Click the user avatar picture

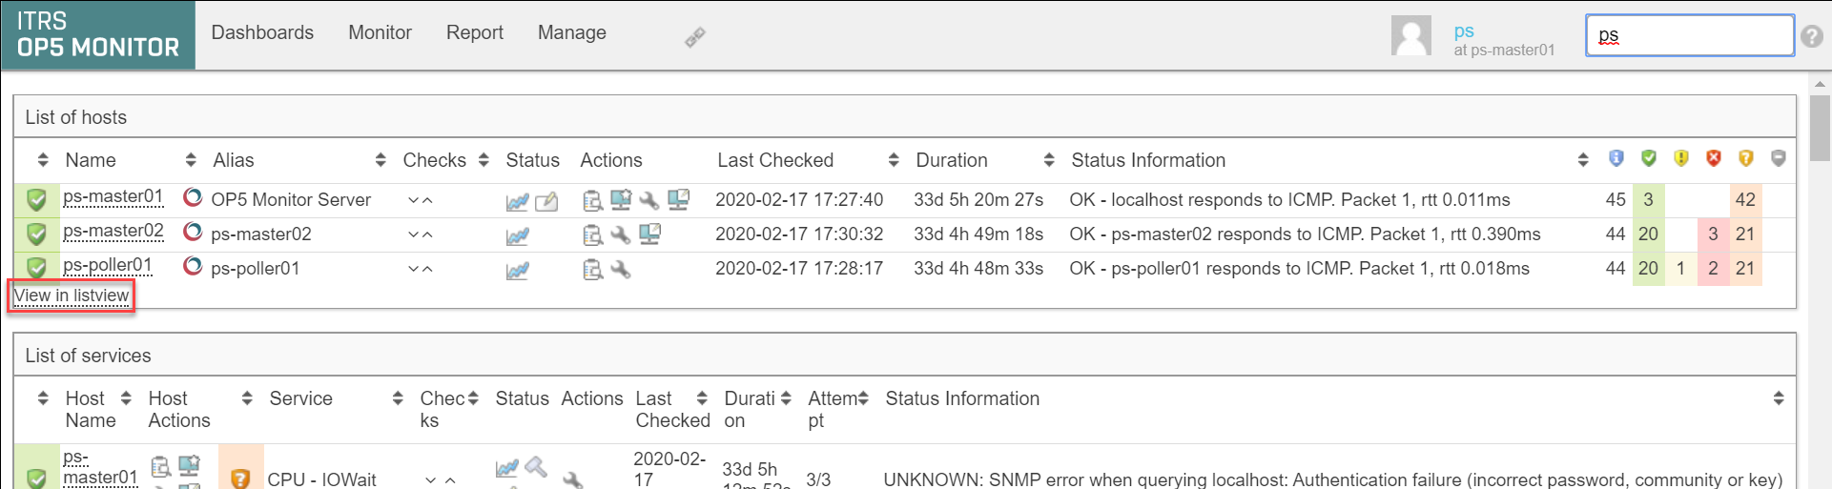pyautogui.click(x=1410, y=36)
